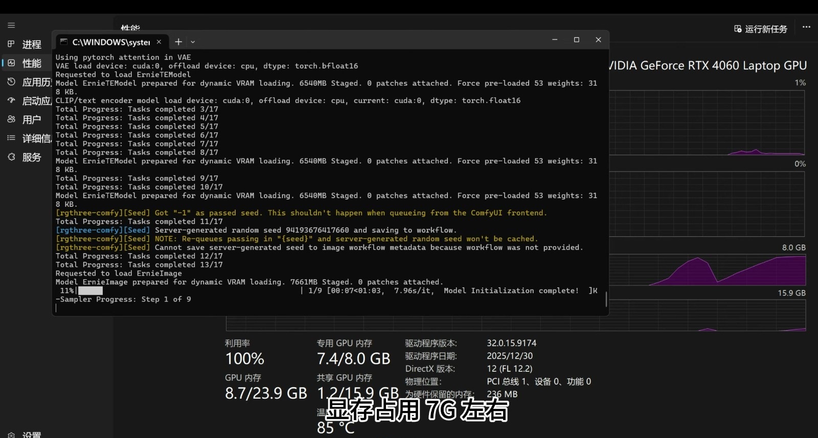
Task: Close the C:\WINDOWS terminal tab
Action: pos(159,42)
